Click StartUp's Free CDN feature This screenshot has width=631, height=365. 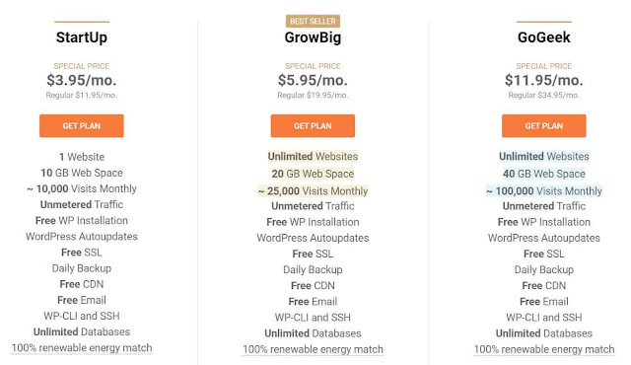point(82,284)
